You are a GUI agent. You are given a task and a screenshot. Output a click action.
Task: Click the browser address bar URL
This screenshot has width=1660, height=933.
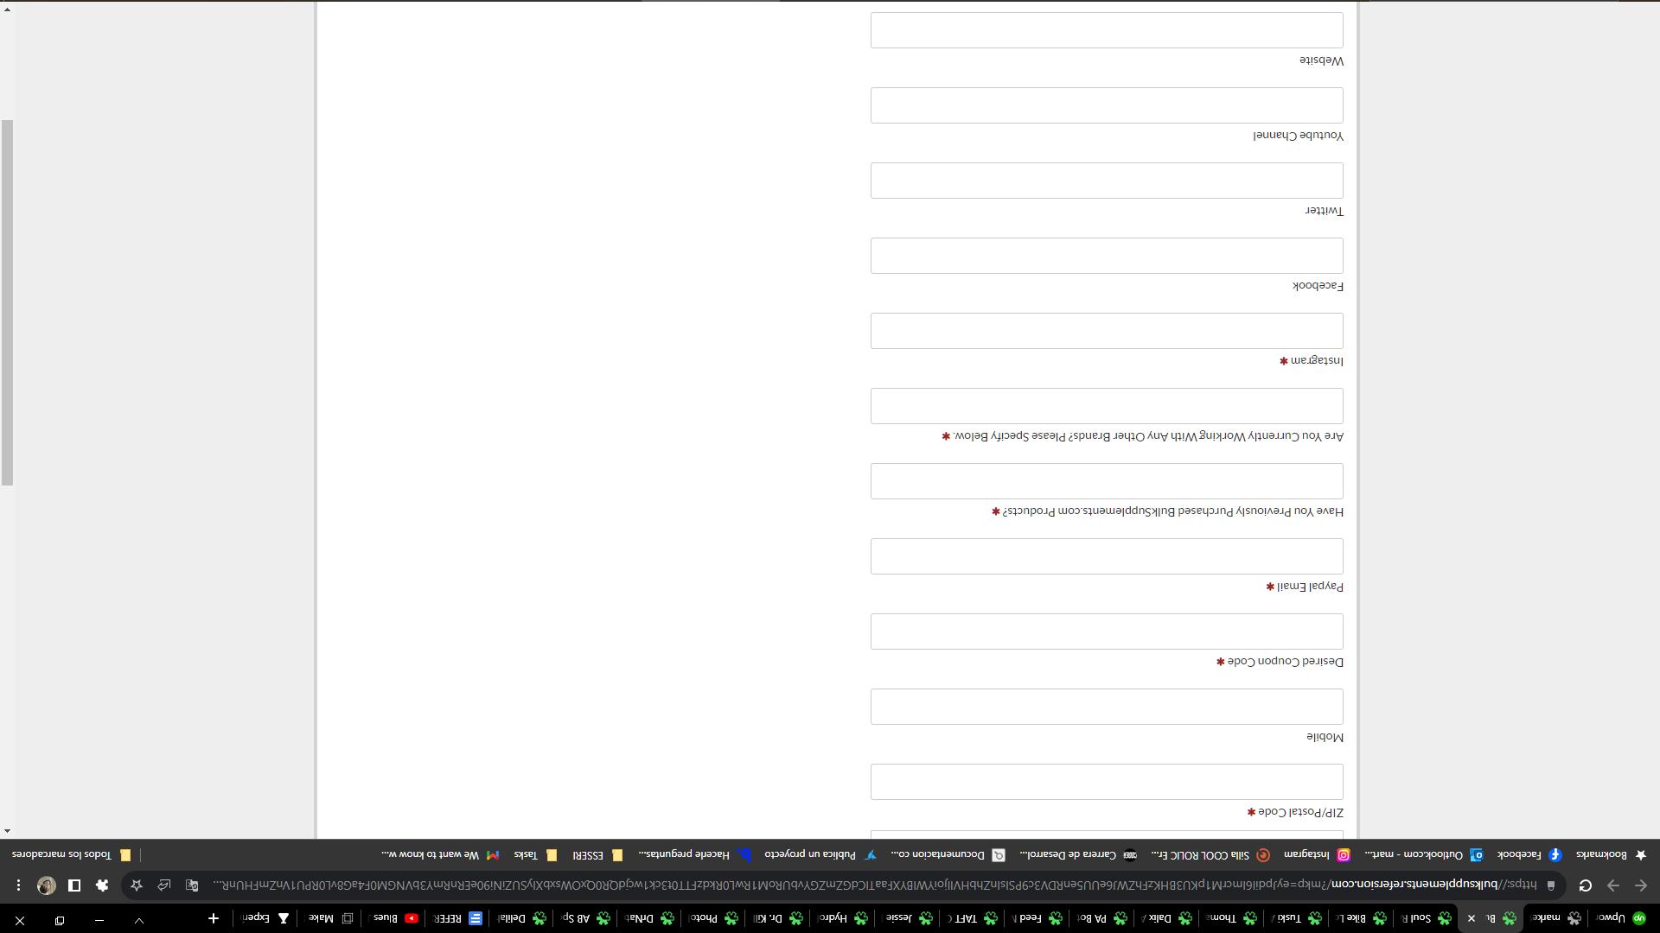point(873,885)
